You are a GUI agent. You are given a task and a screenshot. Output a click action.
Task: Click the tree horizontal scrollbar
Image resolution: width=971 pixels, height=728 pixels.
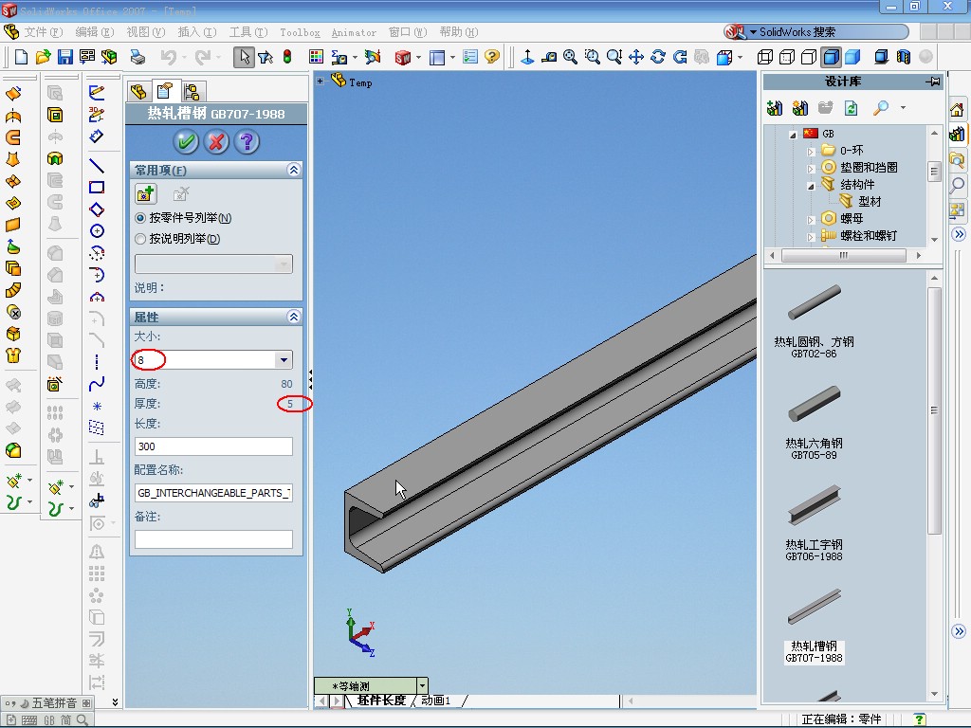tap(845, 255)
